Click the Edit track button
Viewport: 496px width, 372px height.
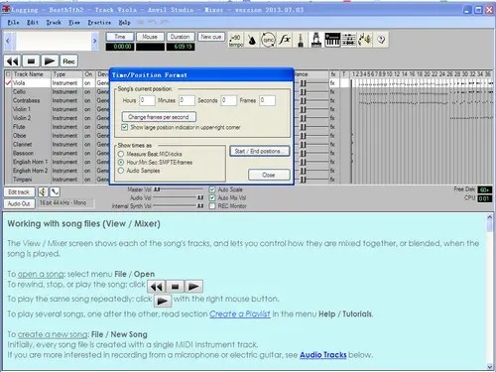click(19, 191)
